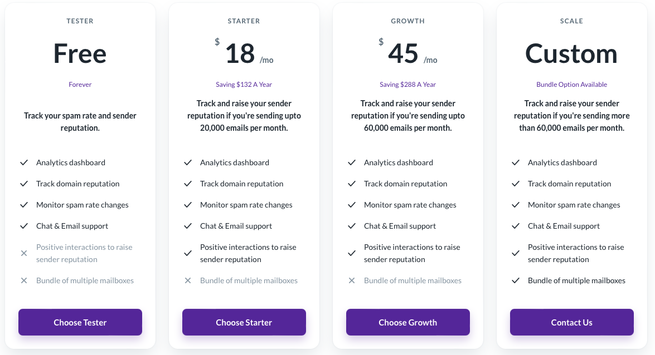Click X icon beside Growth's Bundle of multiple mailboxes
The width and height of the screenshot is (655, 355).
[x=352, y=280]
